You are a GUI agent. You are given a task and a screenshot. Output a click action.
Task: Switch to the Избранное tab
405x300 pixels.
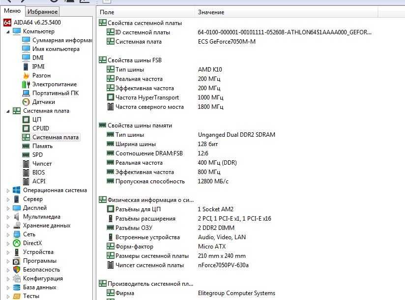43,12
